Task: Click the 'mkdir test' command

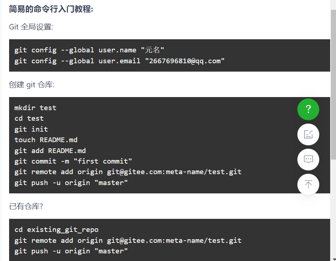Action: tap(35, 108)
